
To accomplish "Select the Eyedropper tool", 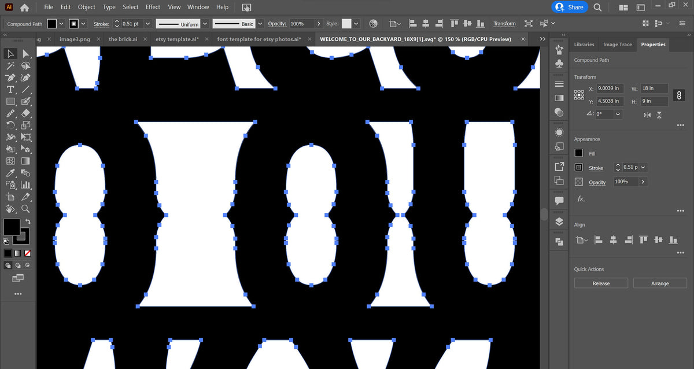I will [10, 173].
